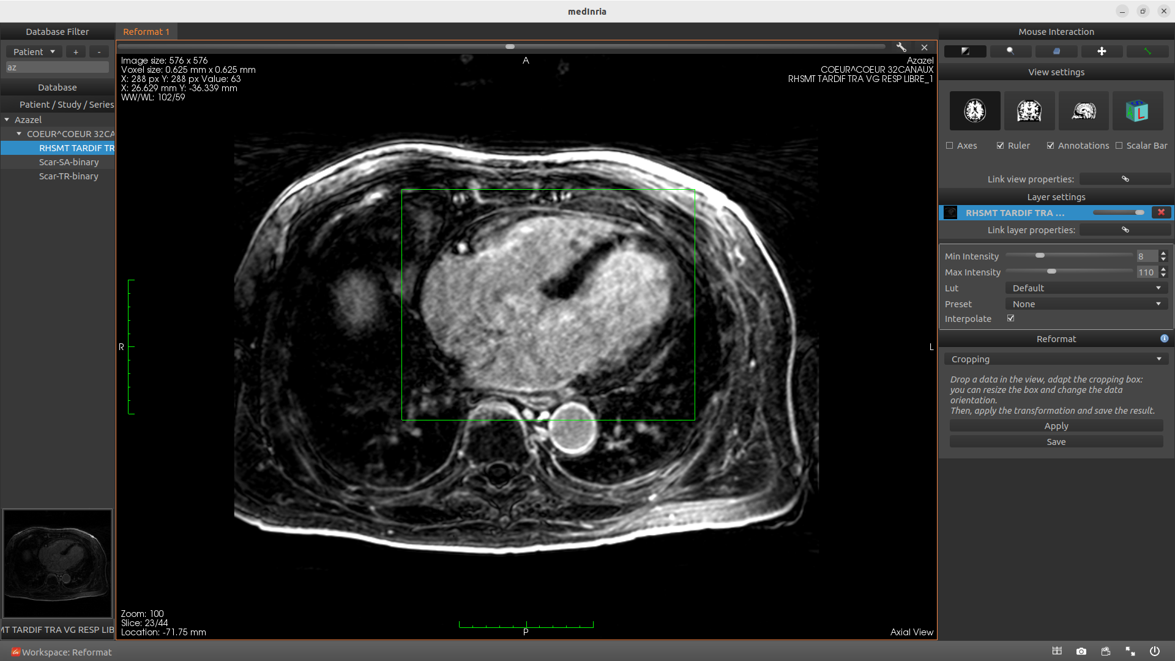Click the power quit icon

1154,651
